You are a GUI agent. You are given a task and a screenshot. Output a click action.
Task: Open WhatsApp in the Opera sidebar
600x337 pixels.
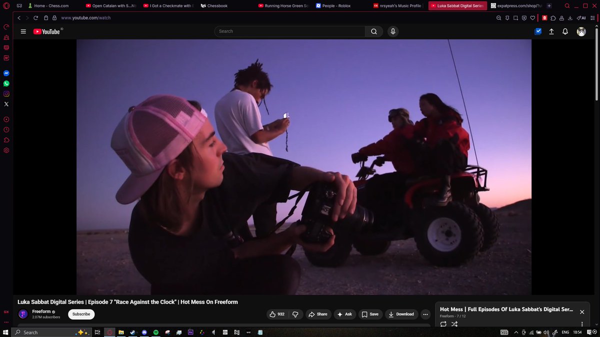(6, 83)
